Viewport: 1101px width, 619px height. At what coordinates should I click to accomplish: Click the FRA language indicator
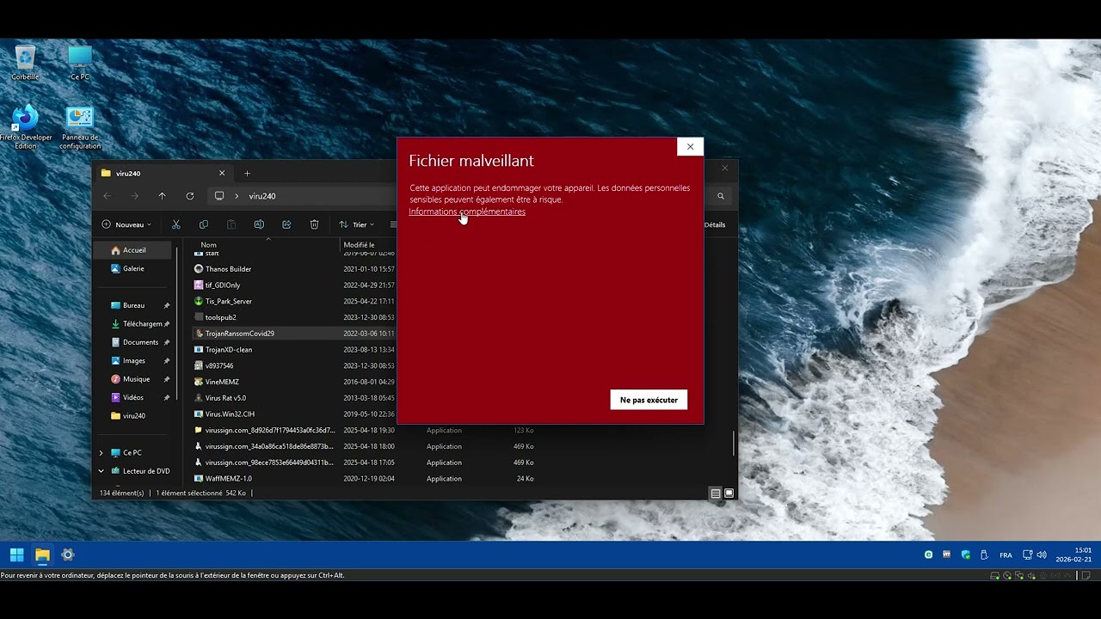coord(1006,555)
